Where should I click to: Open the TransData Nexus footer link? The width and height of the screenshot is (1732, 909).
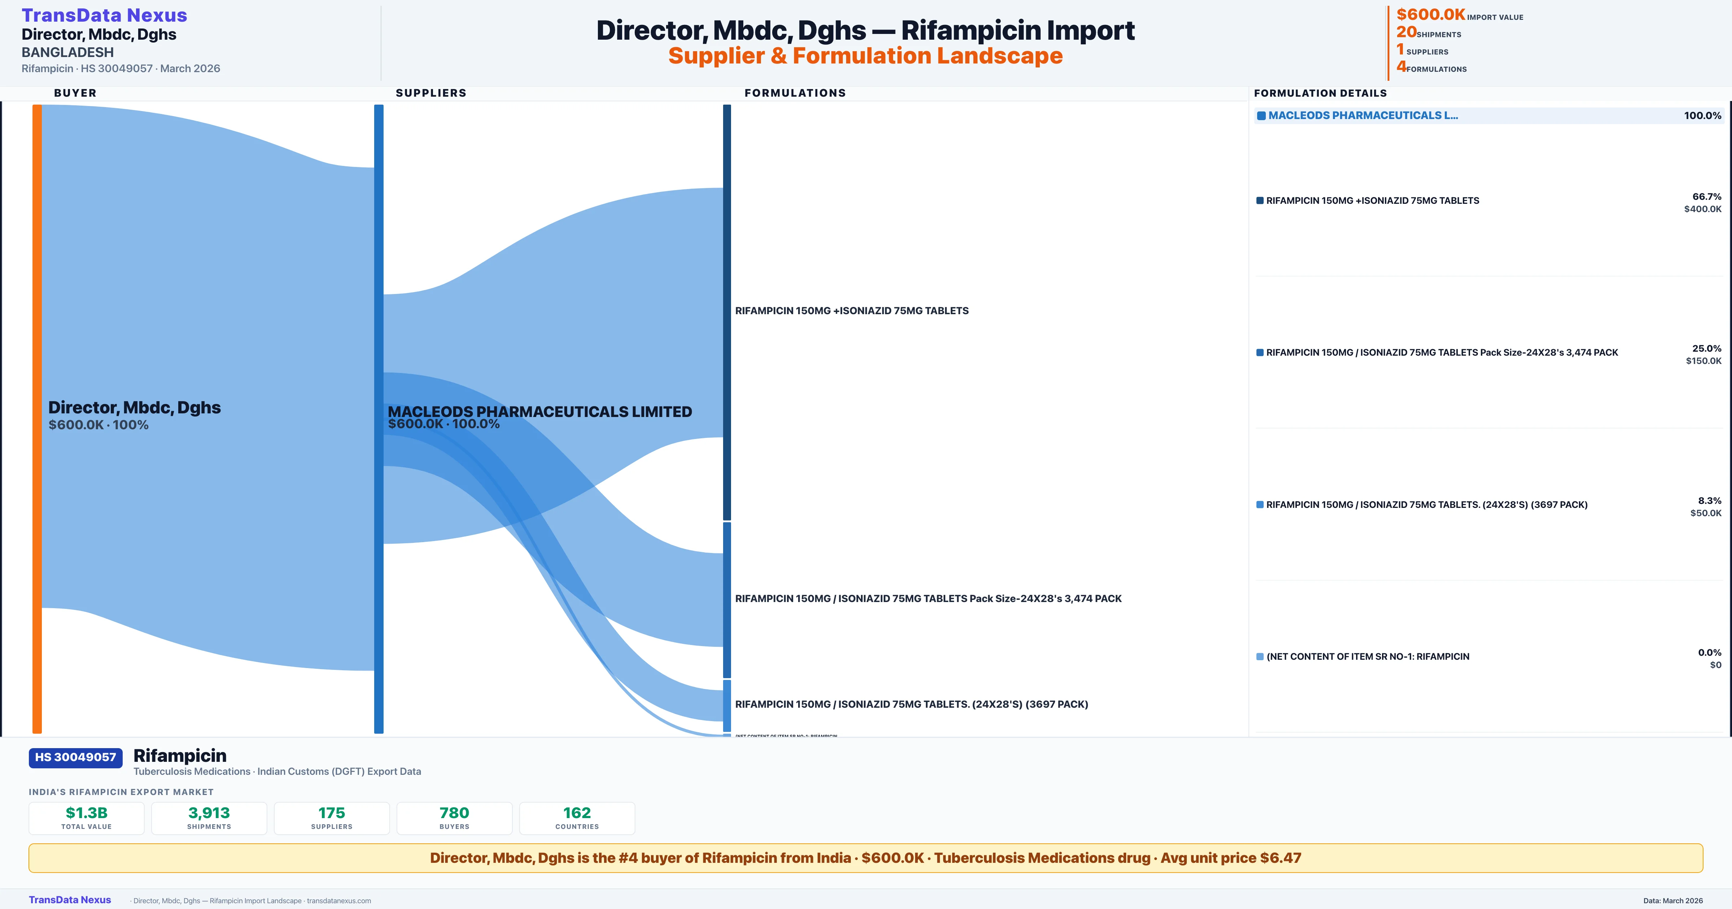(70, 900)
